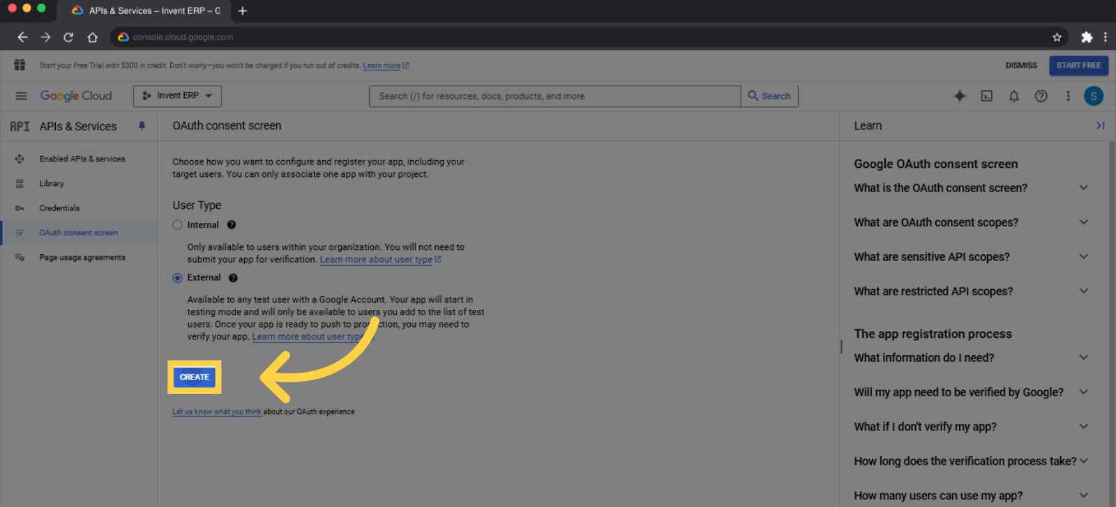Open the Credentials page
Image resolution: width=1116 pixels, height=507 pixels.
coord(78,208)
